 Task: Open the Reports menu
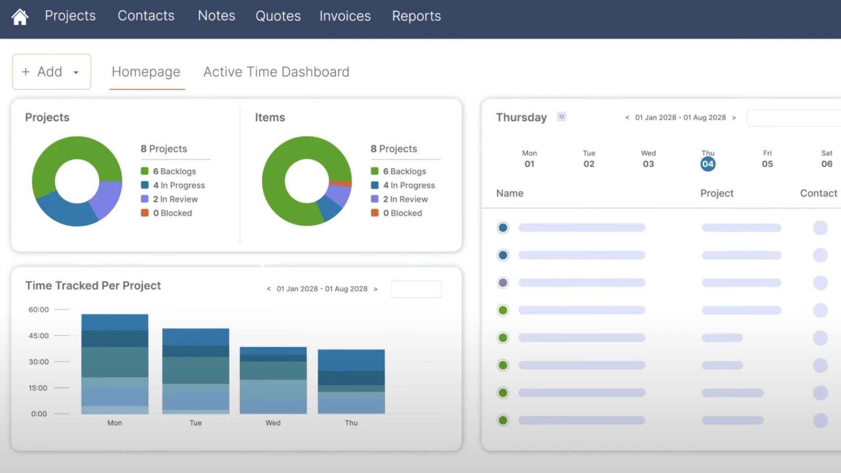click(x=416, y=16)
